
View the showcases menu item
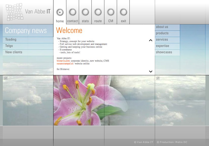pos(164,52)
